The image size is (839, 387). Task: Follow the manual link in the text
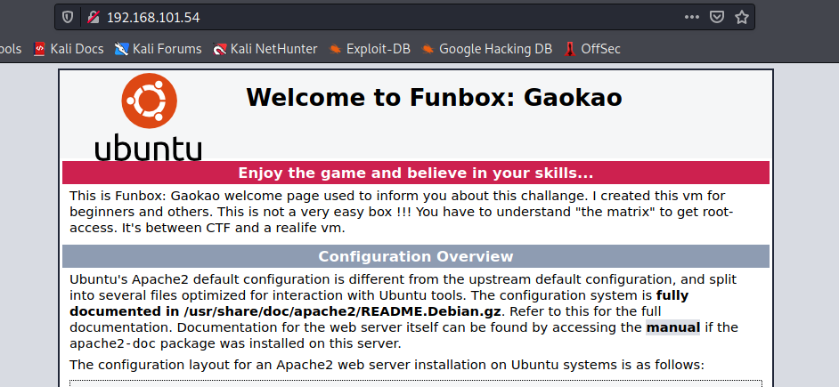[x=673, y=327]
